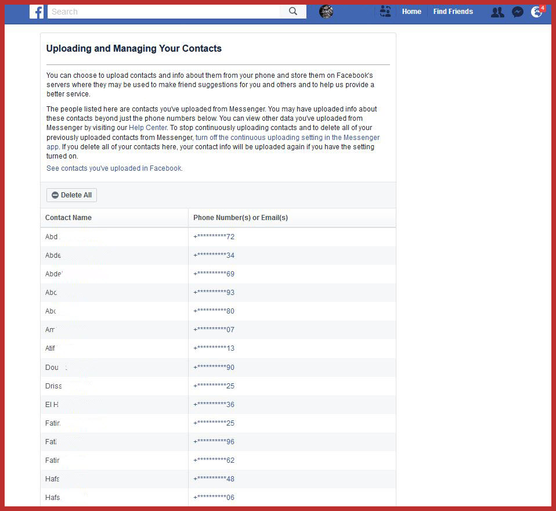Click the friends group icon beside Home

385,12
